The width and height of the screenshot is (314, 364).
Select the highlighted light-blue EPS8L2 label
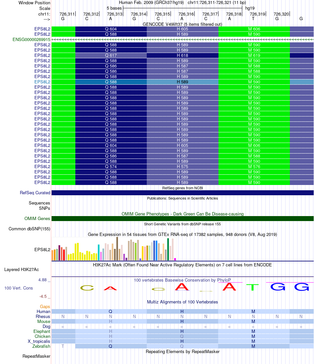(x=42, y=82)
